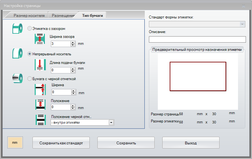Click the black mark Ширина input field
Image resolution: width=252 pixels, height=159 pixels.
click(x=61, y=92)
